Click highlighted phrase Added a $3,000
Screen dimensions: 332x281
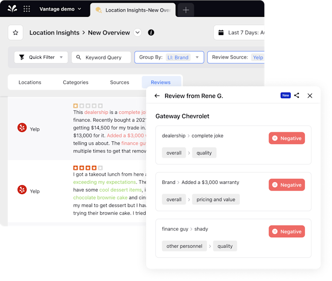pos(125,136)
